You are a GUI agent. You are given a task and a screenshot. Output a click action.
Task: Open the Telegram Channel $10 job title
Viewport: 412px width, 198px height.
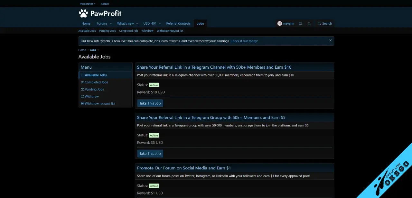[214, 67]
